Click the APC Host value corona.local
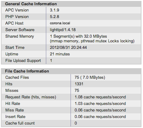 tap(60, 23)
